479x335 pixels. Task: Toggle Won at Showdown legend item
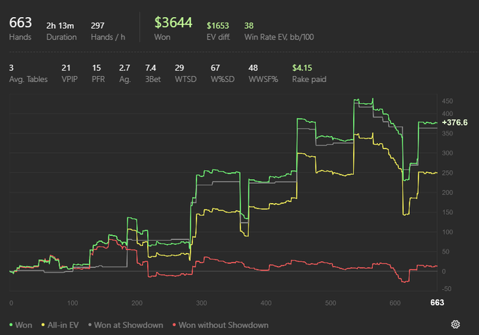tap(125, 325)
